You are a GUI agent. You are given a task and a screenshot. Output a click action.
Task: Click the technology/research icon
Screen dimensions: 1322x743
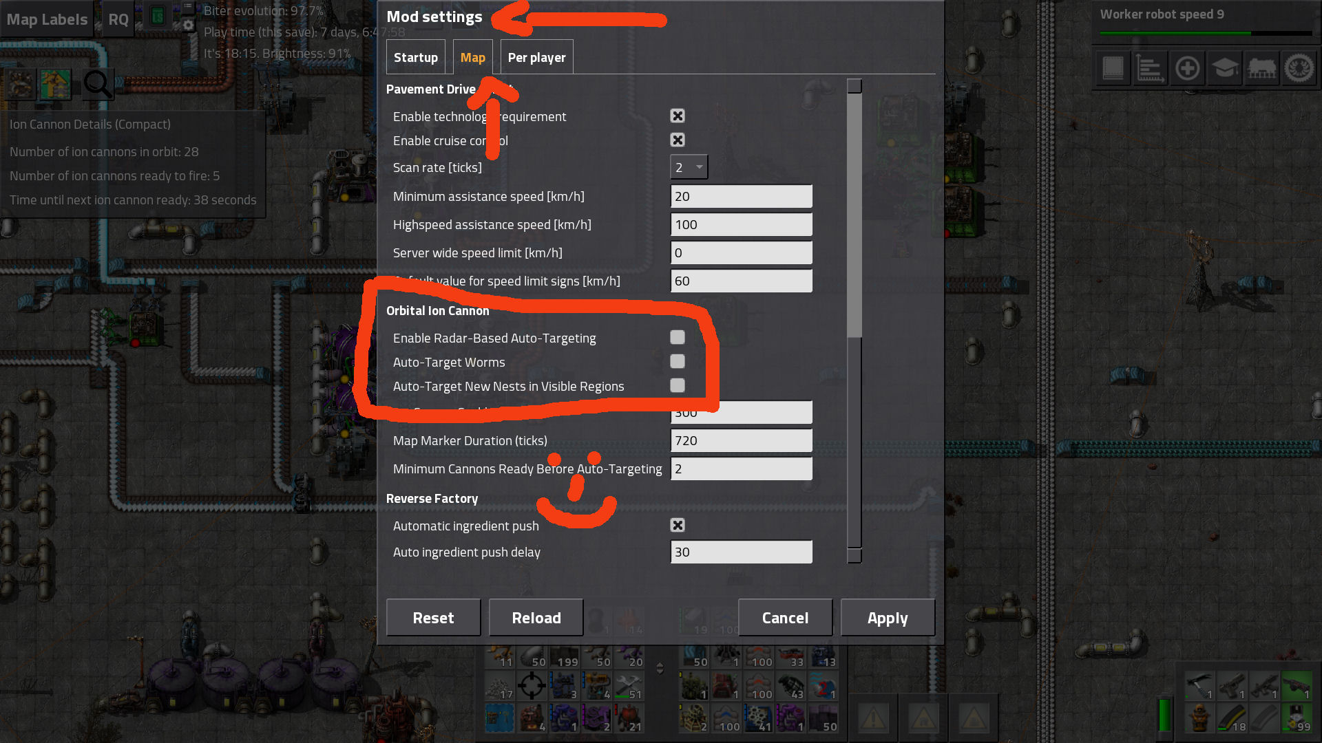point(1225,67)
